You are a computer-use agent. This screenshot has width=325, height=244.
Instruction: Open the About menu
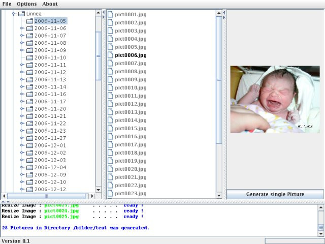[50, 4]
